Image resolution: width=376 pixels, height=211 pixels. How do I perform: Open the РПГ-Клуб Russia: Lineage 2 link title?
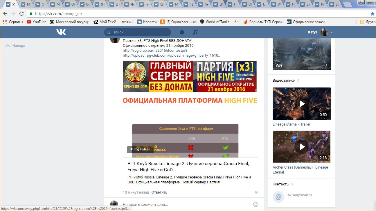pos(188,167)
